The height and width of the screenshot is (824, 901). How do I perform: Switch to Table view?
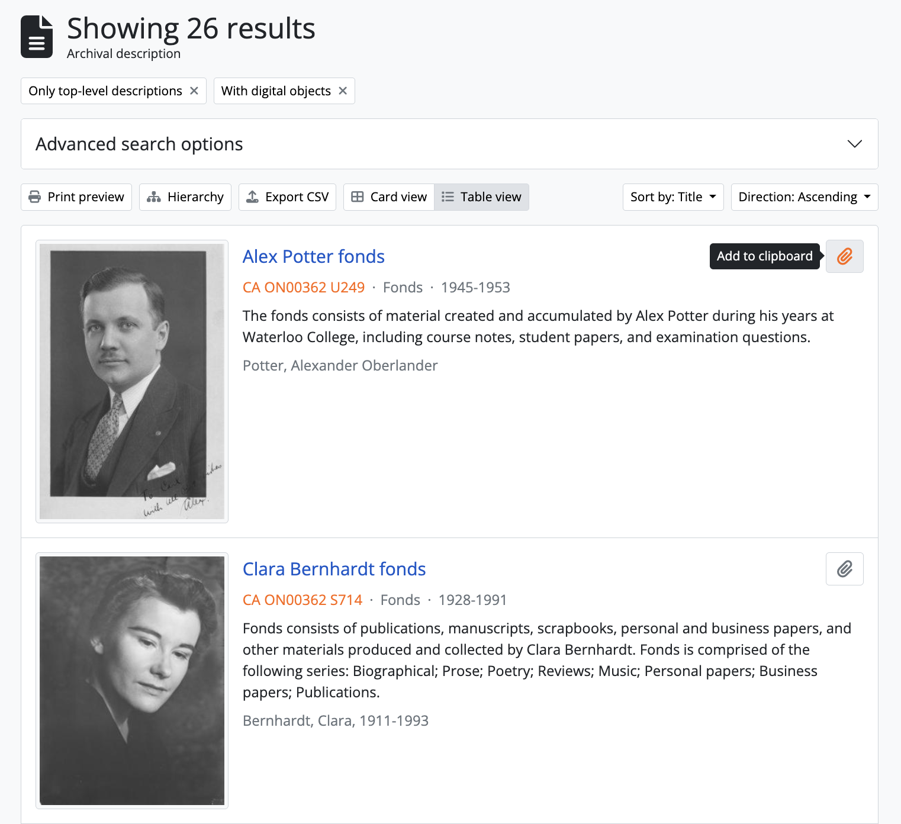click(x=481, y=197)
